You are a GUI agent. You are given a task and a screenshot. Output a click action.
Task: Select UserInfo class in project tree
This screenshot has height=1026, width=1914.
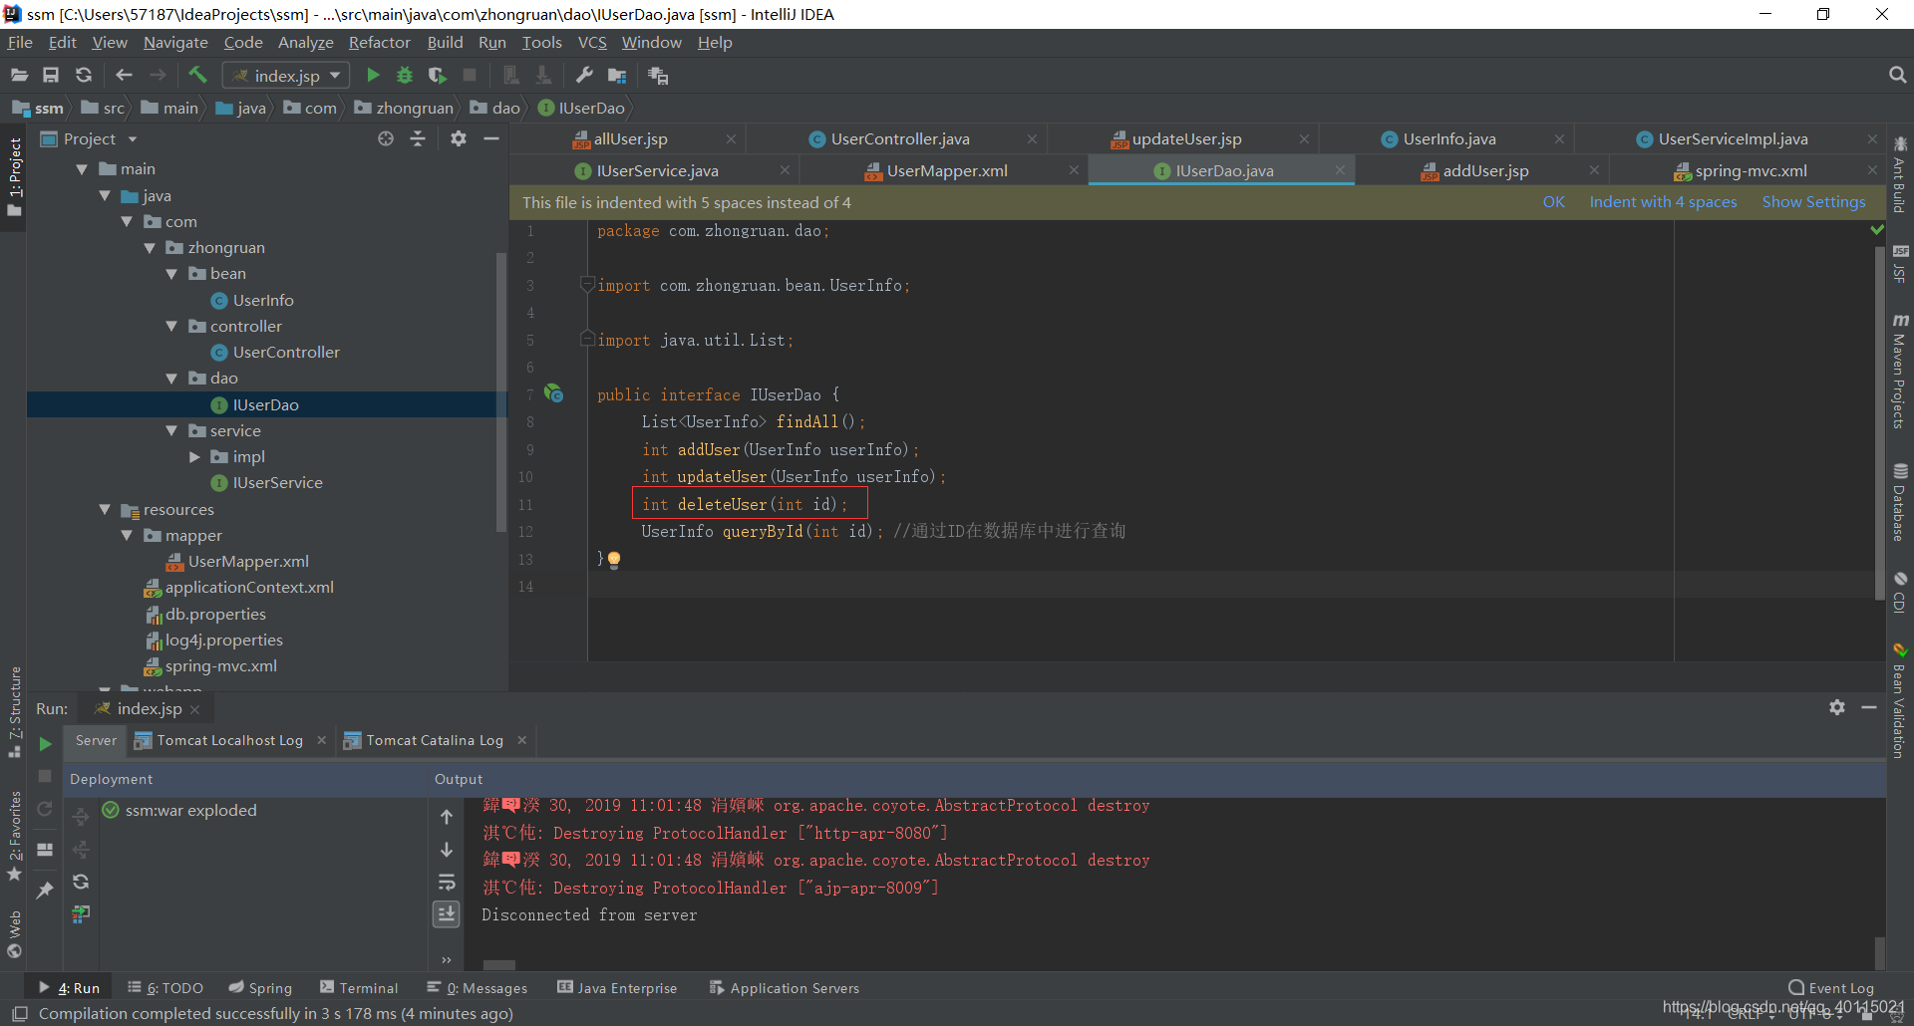263,301
